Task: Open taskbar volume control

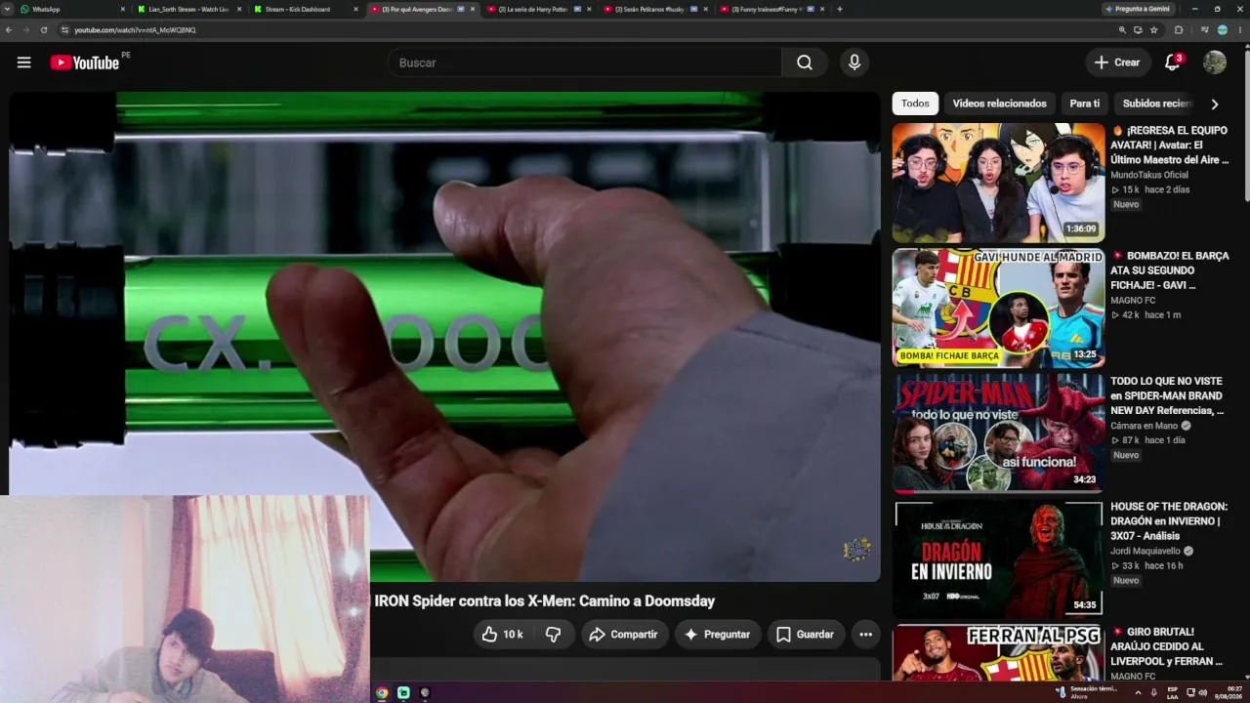Action: 1203,693
